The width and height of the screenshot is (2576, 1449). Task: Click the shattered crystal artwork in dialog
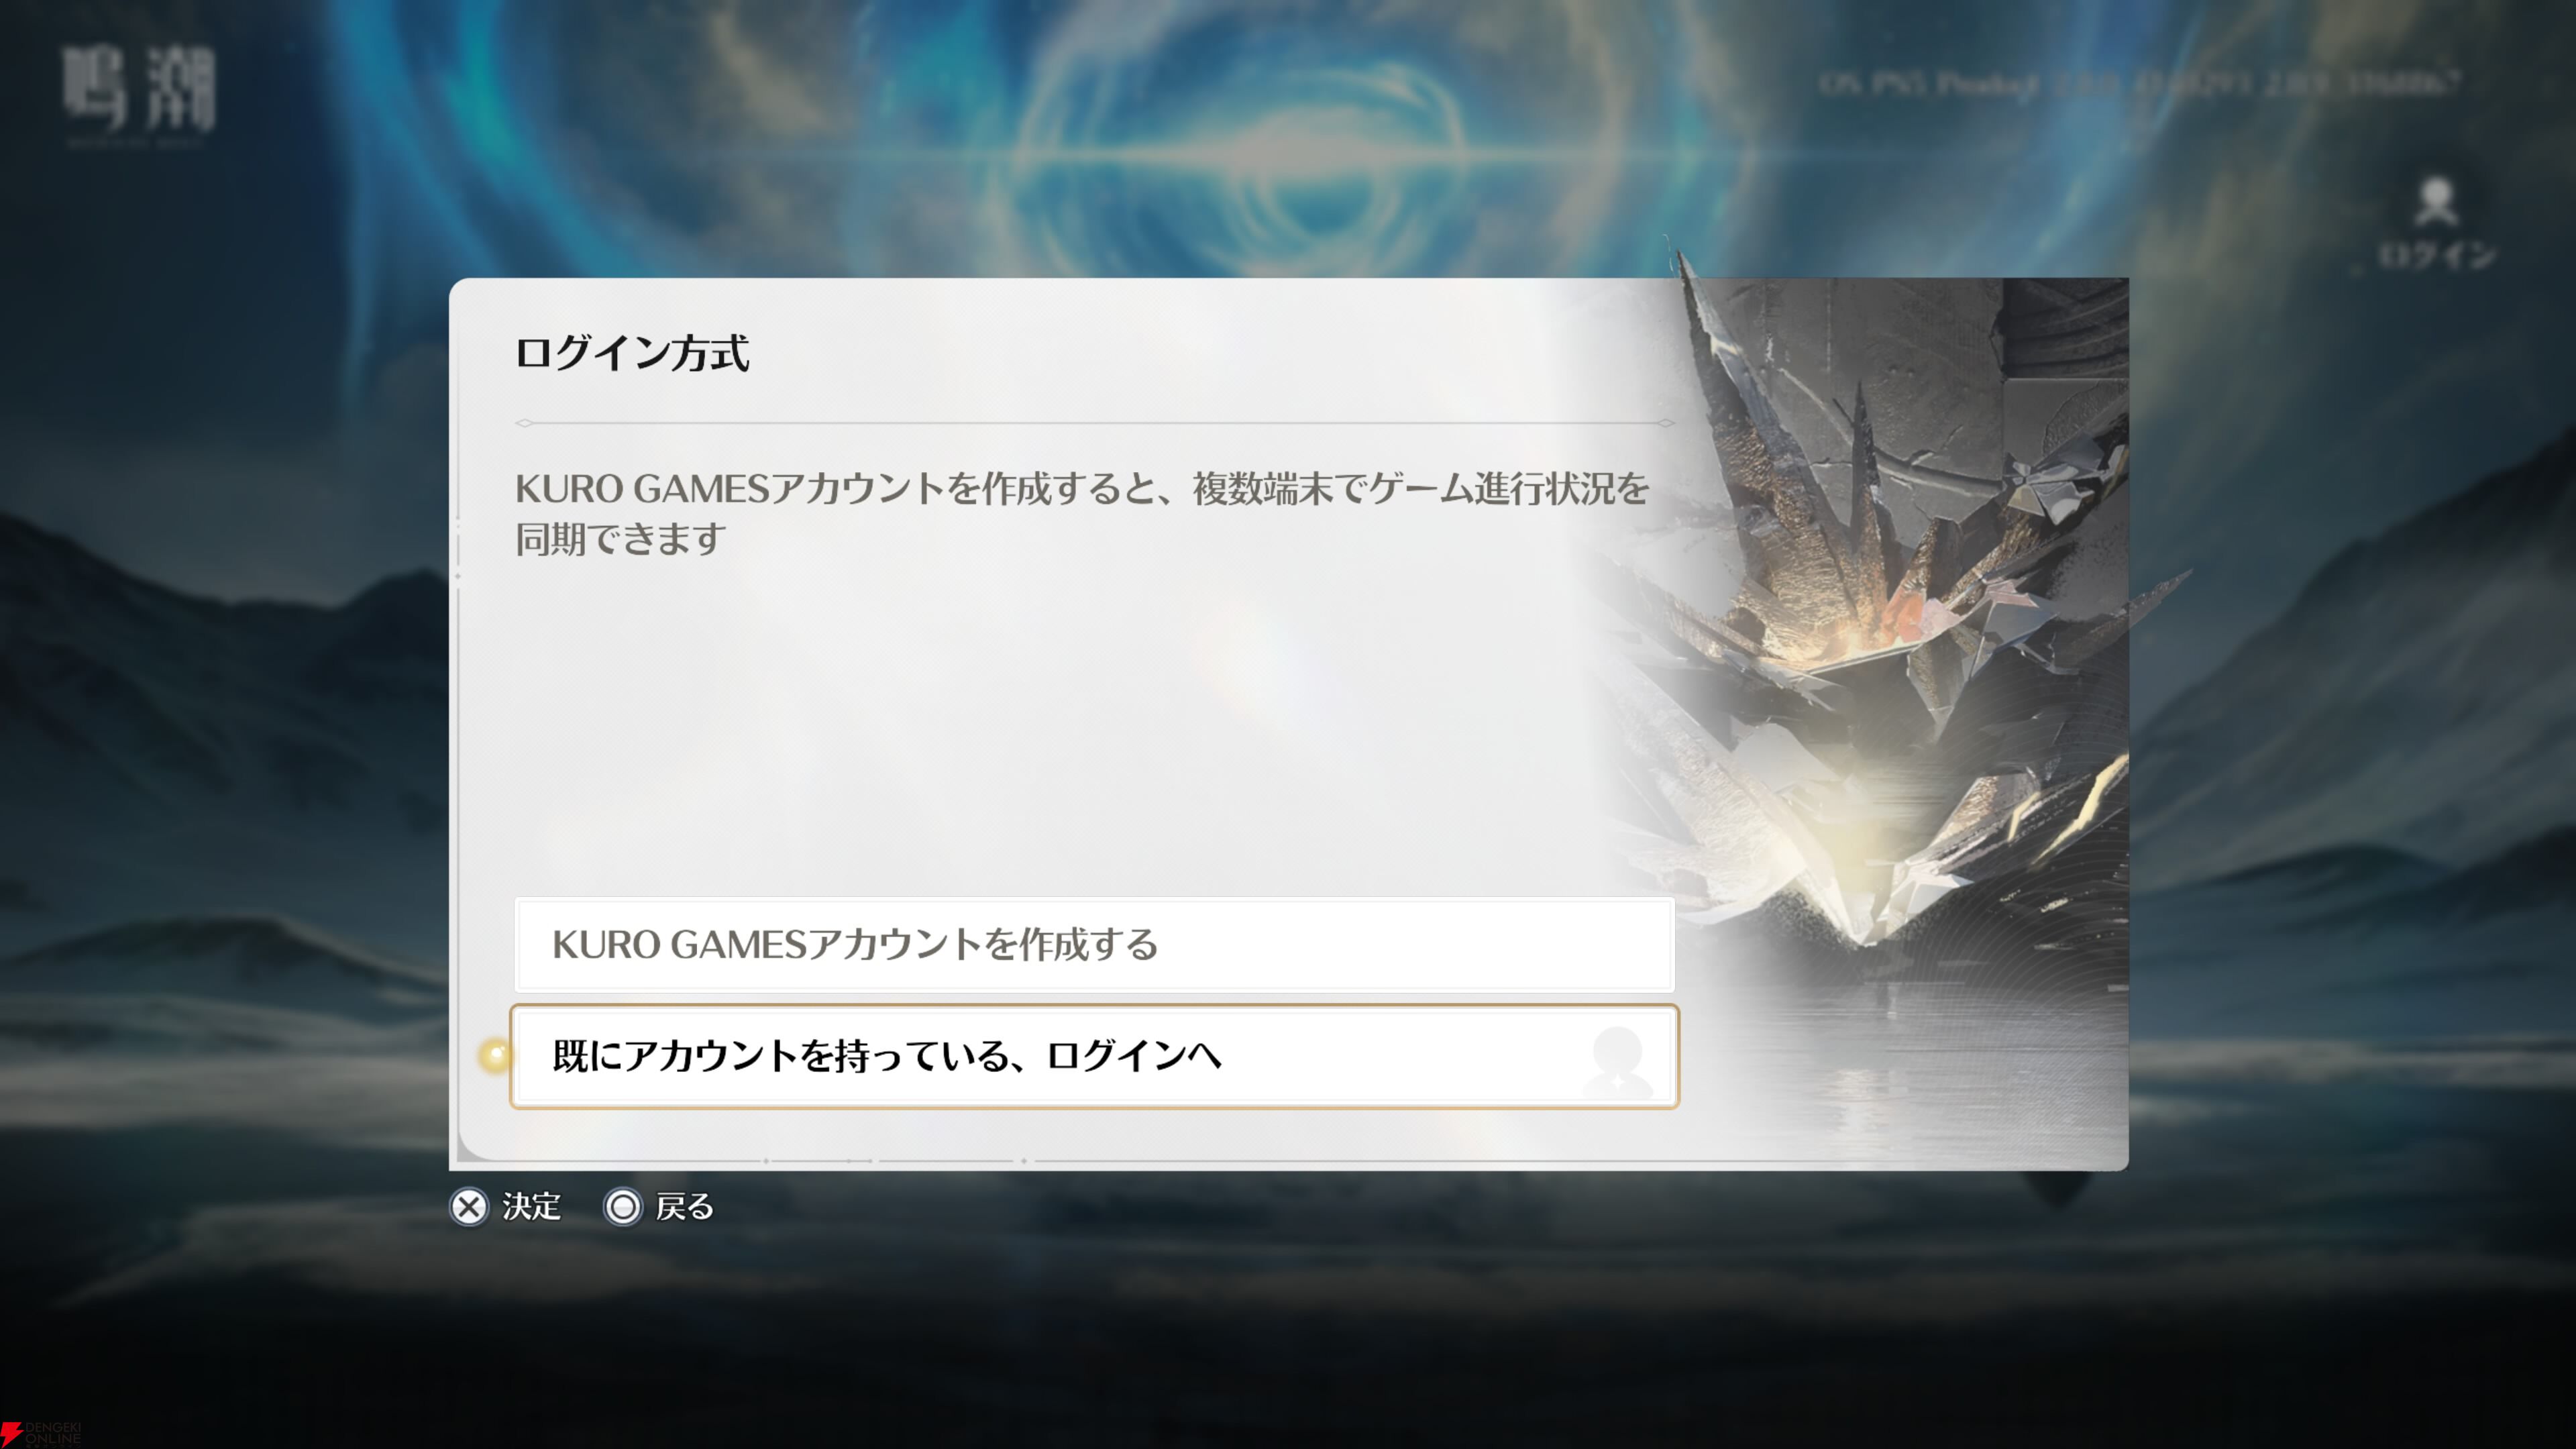pyautogui.click(x=1900, y=640)
